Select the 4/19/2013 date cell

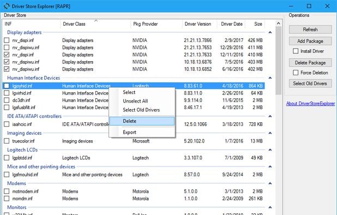coord(233,107)
